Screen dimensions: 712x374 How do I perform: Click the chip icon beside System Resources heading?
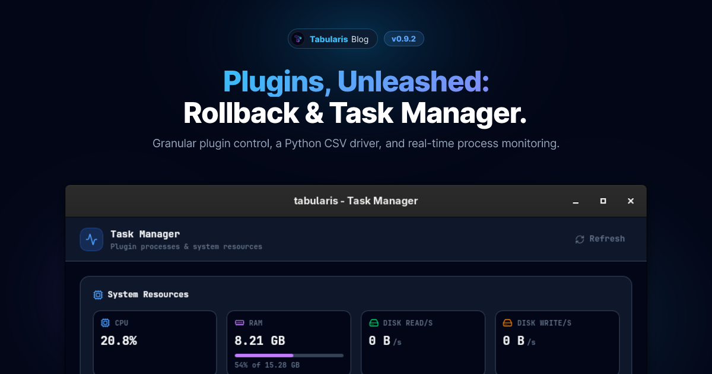click(97, 294)
